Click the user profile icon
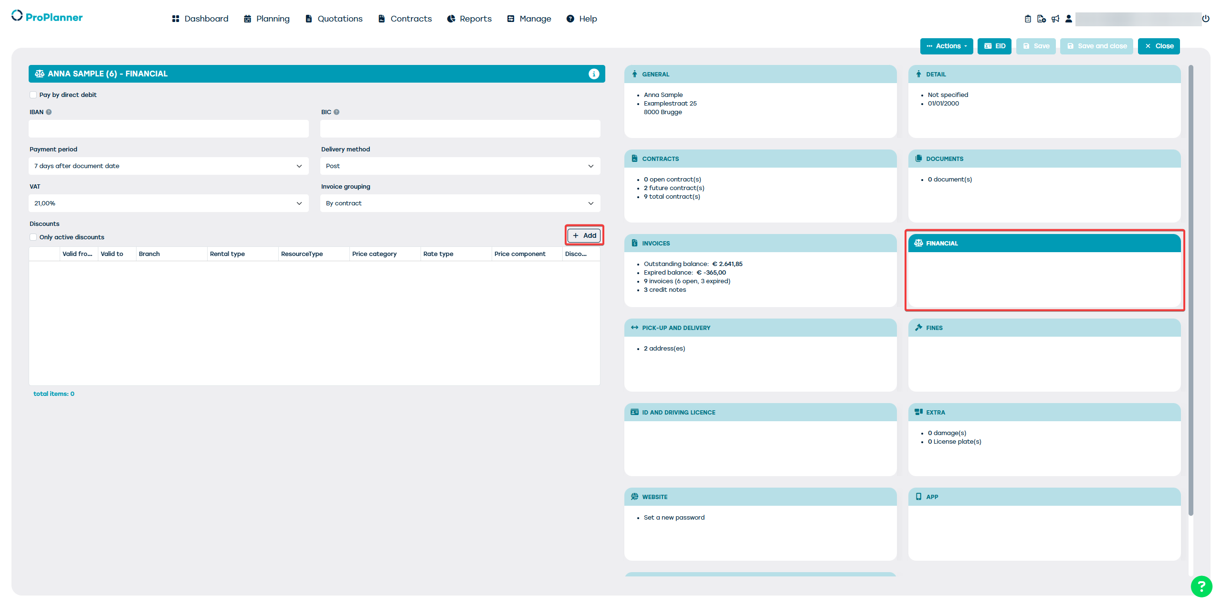This screenshot has height=607, width=1222. [x=1069, y=19]
